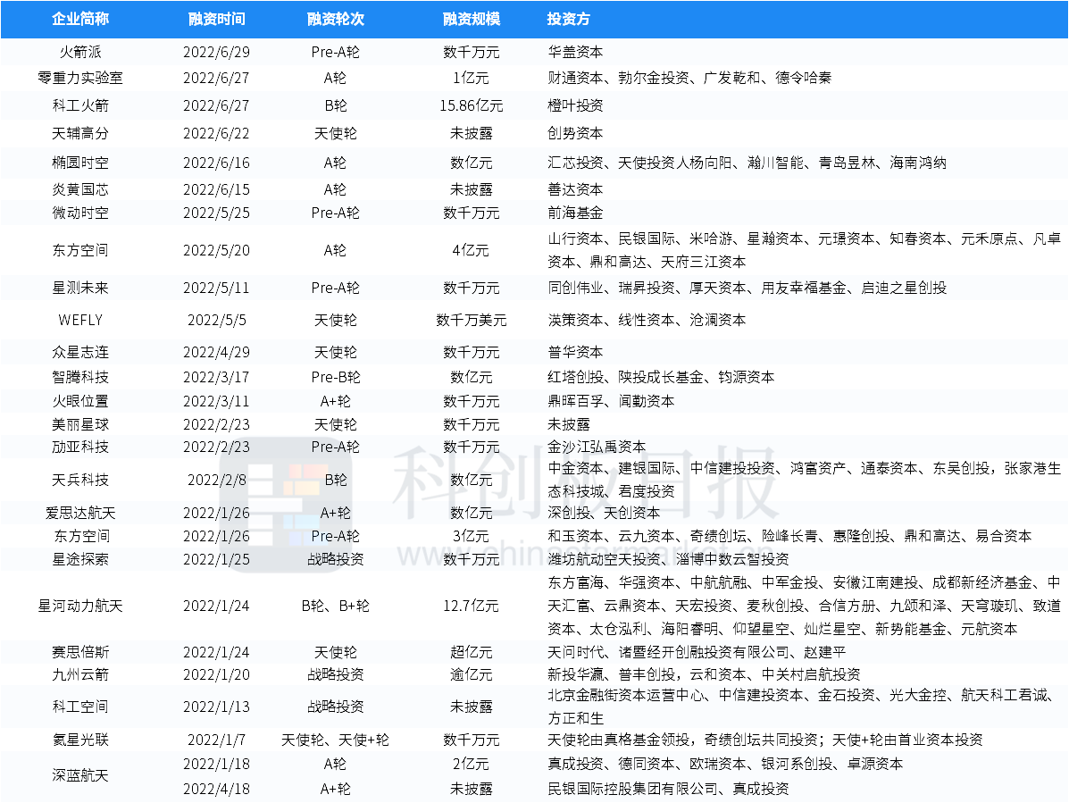Click the 企业简称 column header
Viewport: 1069px width, 803px height.
80,19
